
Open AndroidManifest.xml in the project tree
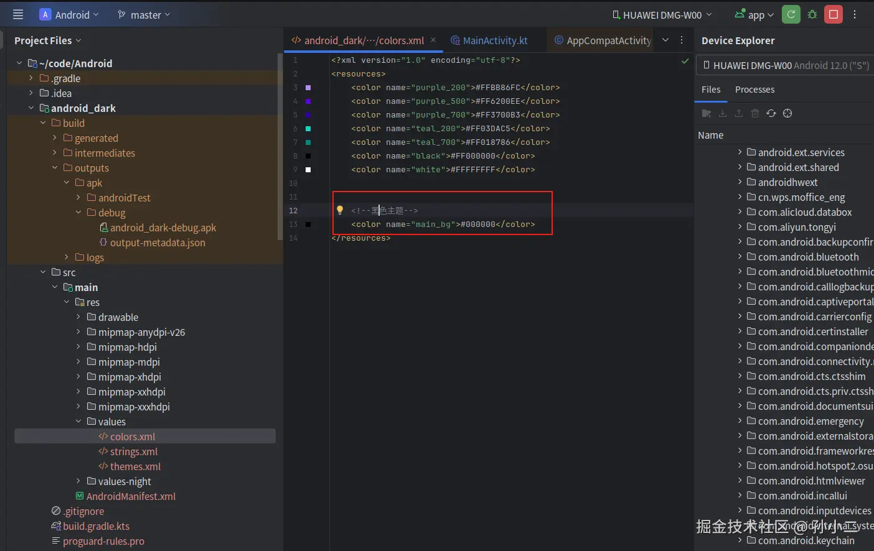(x=131, y=496)
